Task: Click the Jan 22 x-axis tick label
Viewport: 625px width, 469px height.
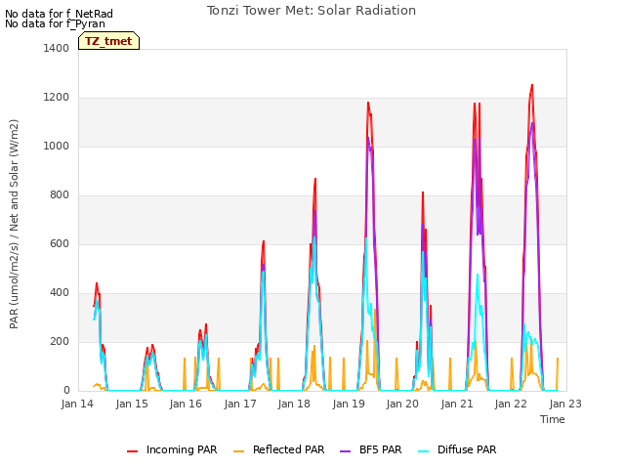Action: pos(511,404)
